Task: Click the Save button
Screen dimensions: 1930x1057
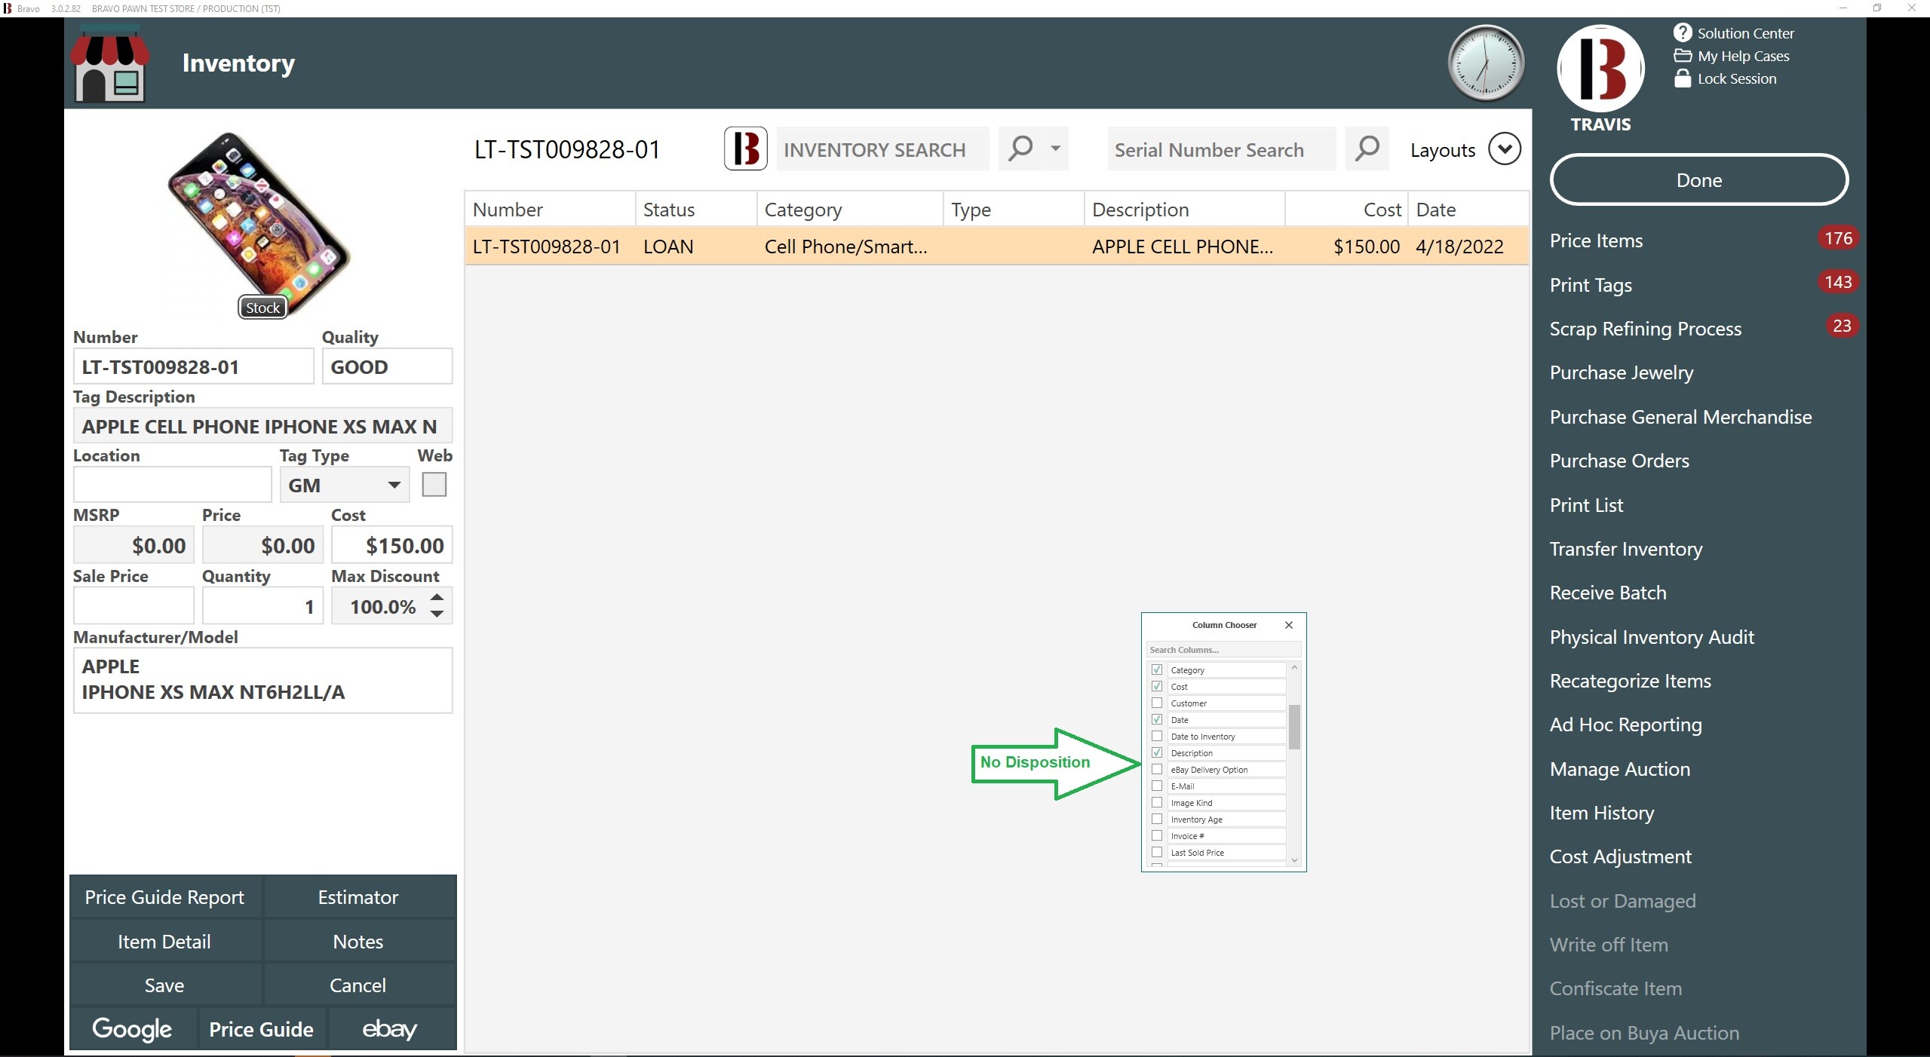Action: click(165, 985)
